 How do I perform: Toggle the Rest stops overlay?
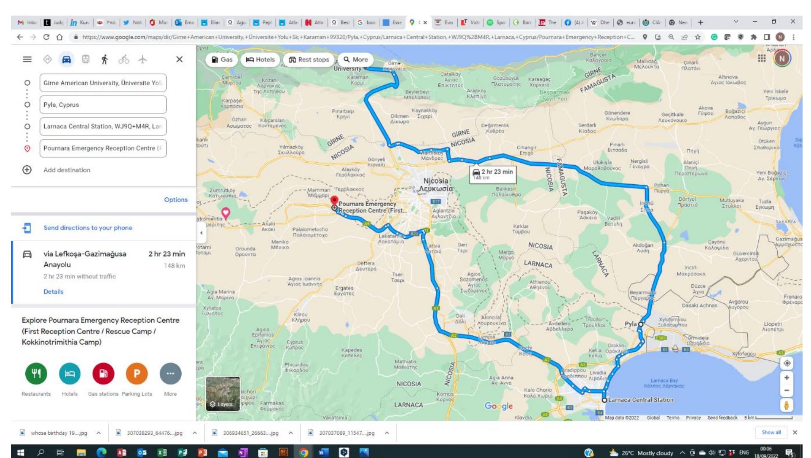(309, 59)
